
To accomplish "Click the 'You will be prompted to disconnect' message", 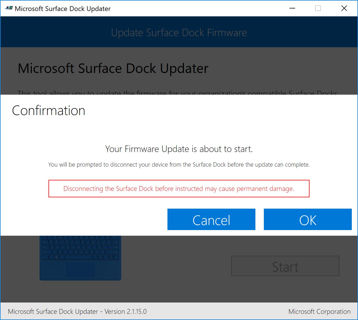I will pyautogui.click(x=179, y=165).
